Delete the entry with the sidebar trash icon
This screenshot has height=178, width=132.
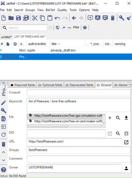[4, 144]
